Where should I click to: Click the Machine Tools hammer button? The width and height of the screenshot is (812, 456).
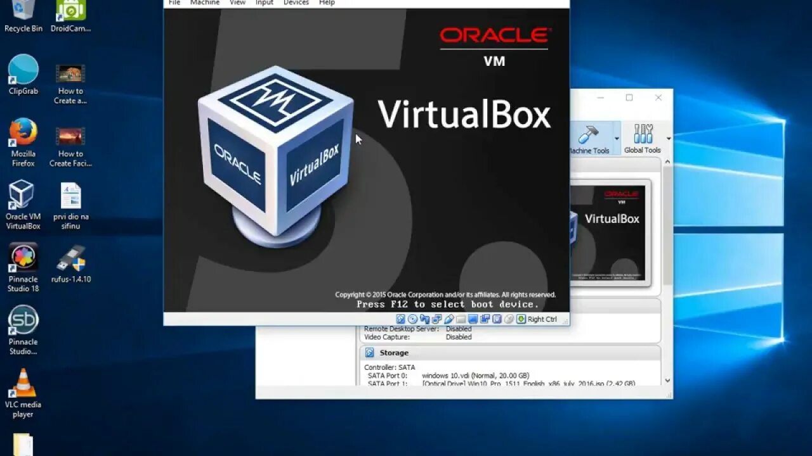590,139
